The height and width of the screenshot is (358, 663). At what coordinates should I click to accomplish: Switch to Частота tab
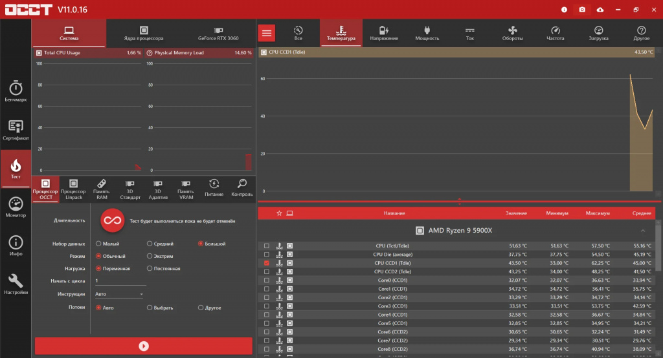pyautogui.click(x=555, y=33)
